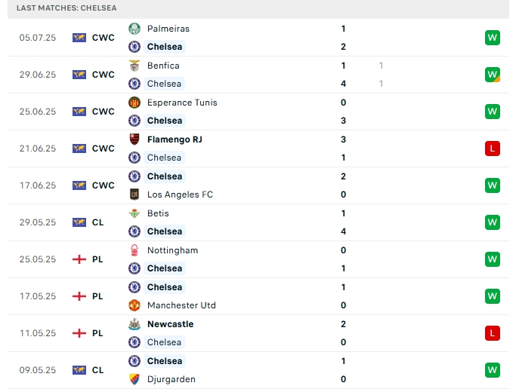Screen dimensions: 516x392
Task: Click the Manchester Utd crest icon
Action: tap(134, 305)
